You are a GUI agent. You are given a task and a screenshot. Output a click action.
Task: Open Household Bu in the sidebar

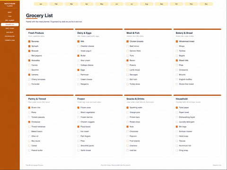tap(10, 36)
